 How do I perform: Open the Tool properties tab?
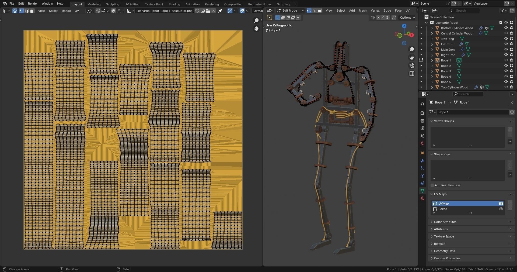(422, 104)
